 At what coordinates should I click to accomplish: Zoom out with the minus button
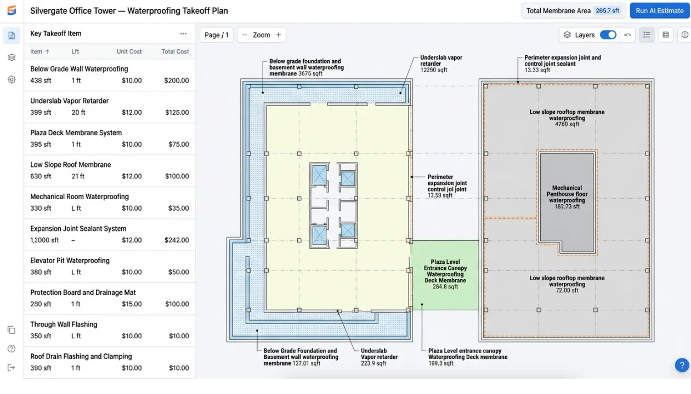[x=245, y=35]
